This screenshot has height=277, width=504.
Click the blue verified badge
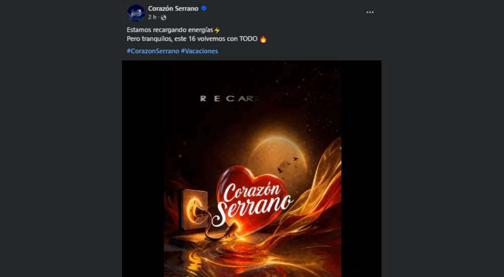pos(204,9)
